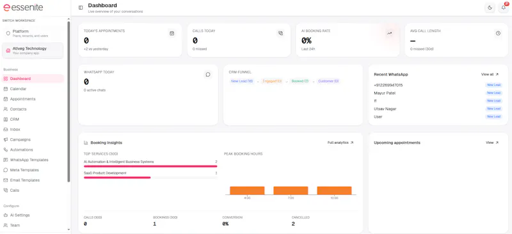Click the Meta Templates sidebar icon
The width and height of the screenshot is (512, 234).
coord(6,170)
